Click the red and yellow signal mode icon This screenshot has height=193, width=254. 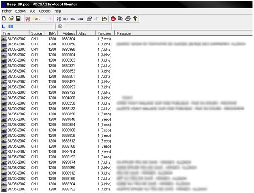[35, 19]
